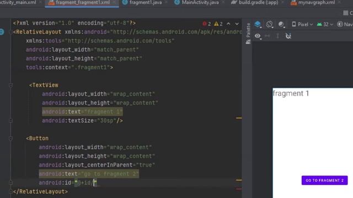Go to previous highlighted error arrow
Screen dimensions: 353x198
(228, 24)
